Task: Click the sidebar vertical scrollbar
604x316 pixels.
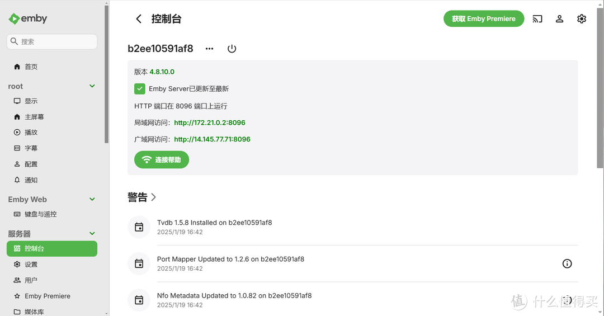Action: coord(106,73)
